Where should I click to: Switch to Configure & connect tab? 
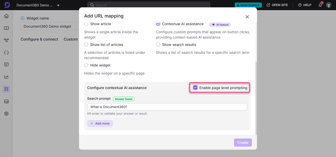click(x=39, y=39)
